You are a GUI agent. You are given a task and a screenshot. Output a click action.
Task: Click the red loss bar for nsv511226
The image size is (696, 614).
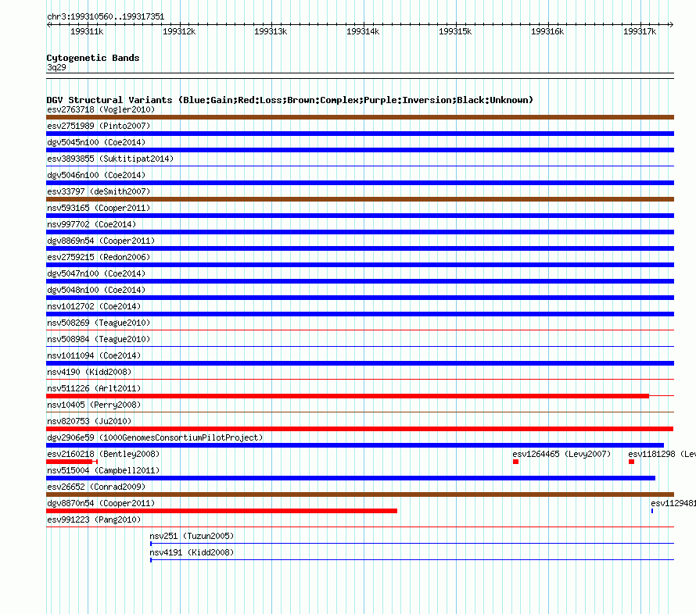pyautogui.click(x=347, y=396)
